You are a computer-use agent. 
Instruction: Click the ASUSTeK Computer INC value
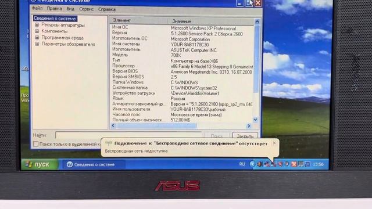coord(194,51)
